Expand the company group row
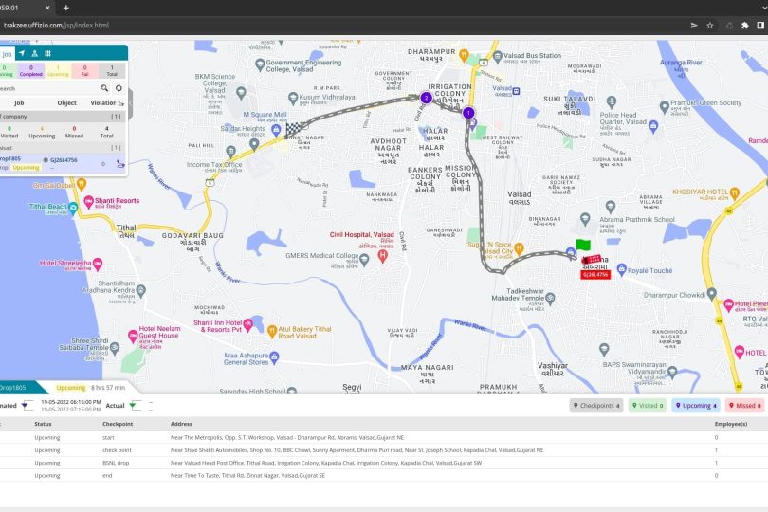 (57, 115)
